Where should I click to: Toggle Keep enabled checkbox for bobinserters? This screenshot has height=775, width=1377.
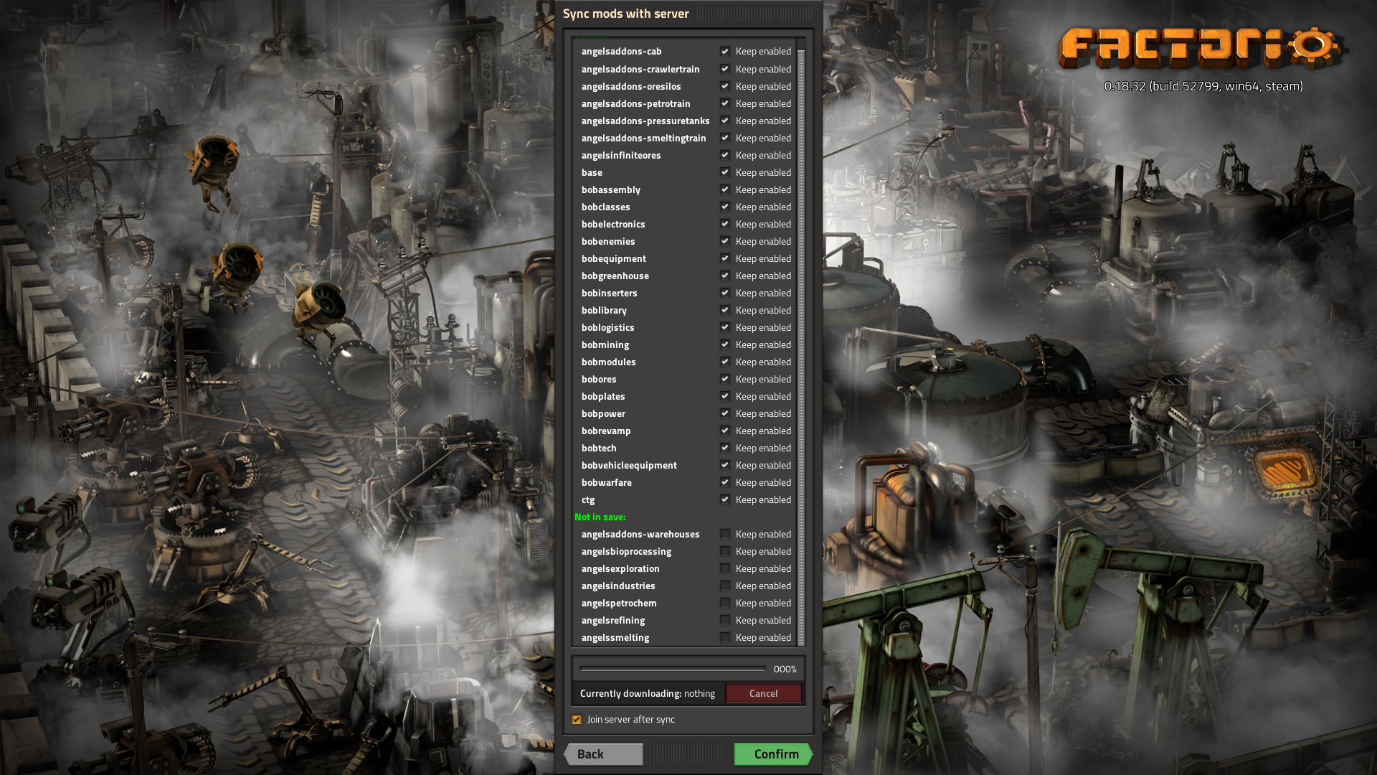(725, 293)
